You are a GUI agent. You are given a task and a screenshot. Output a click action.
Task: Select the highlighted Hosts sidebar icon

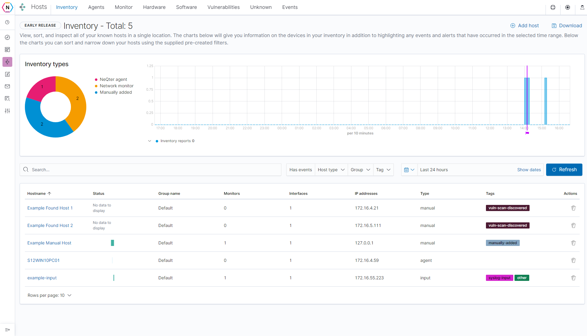point(7,62)
